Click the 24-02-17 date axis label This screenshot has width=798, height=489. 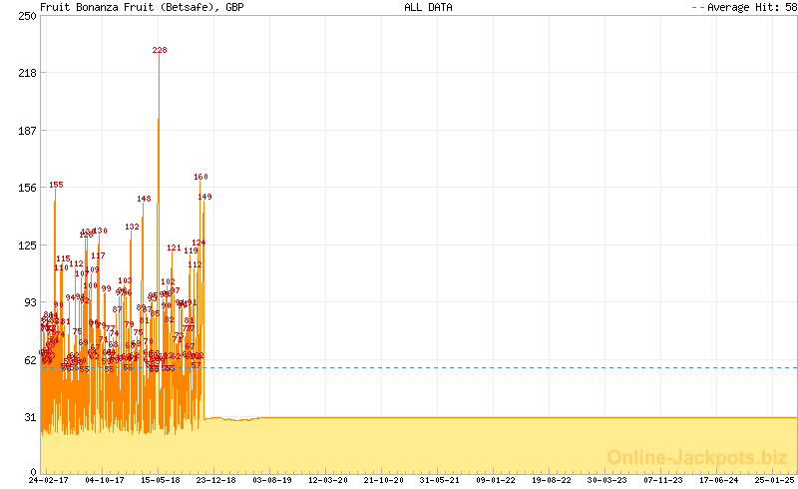click(48, 480)
